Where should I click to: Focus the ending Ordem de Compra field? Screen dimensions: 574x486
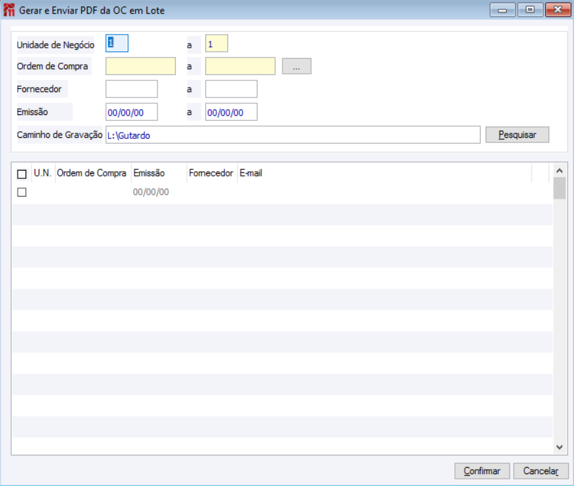point(240,66)
